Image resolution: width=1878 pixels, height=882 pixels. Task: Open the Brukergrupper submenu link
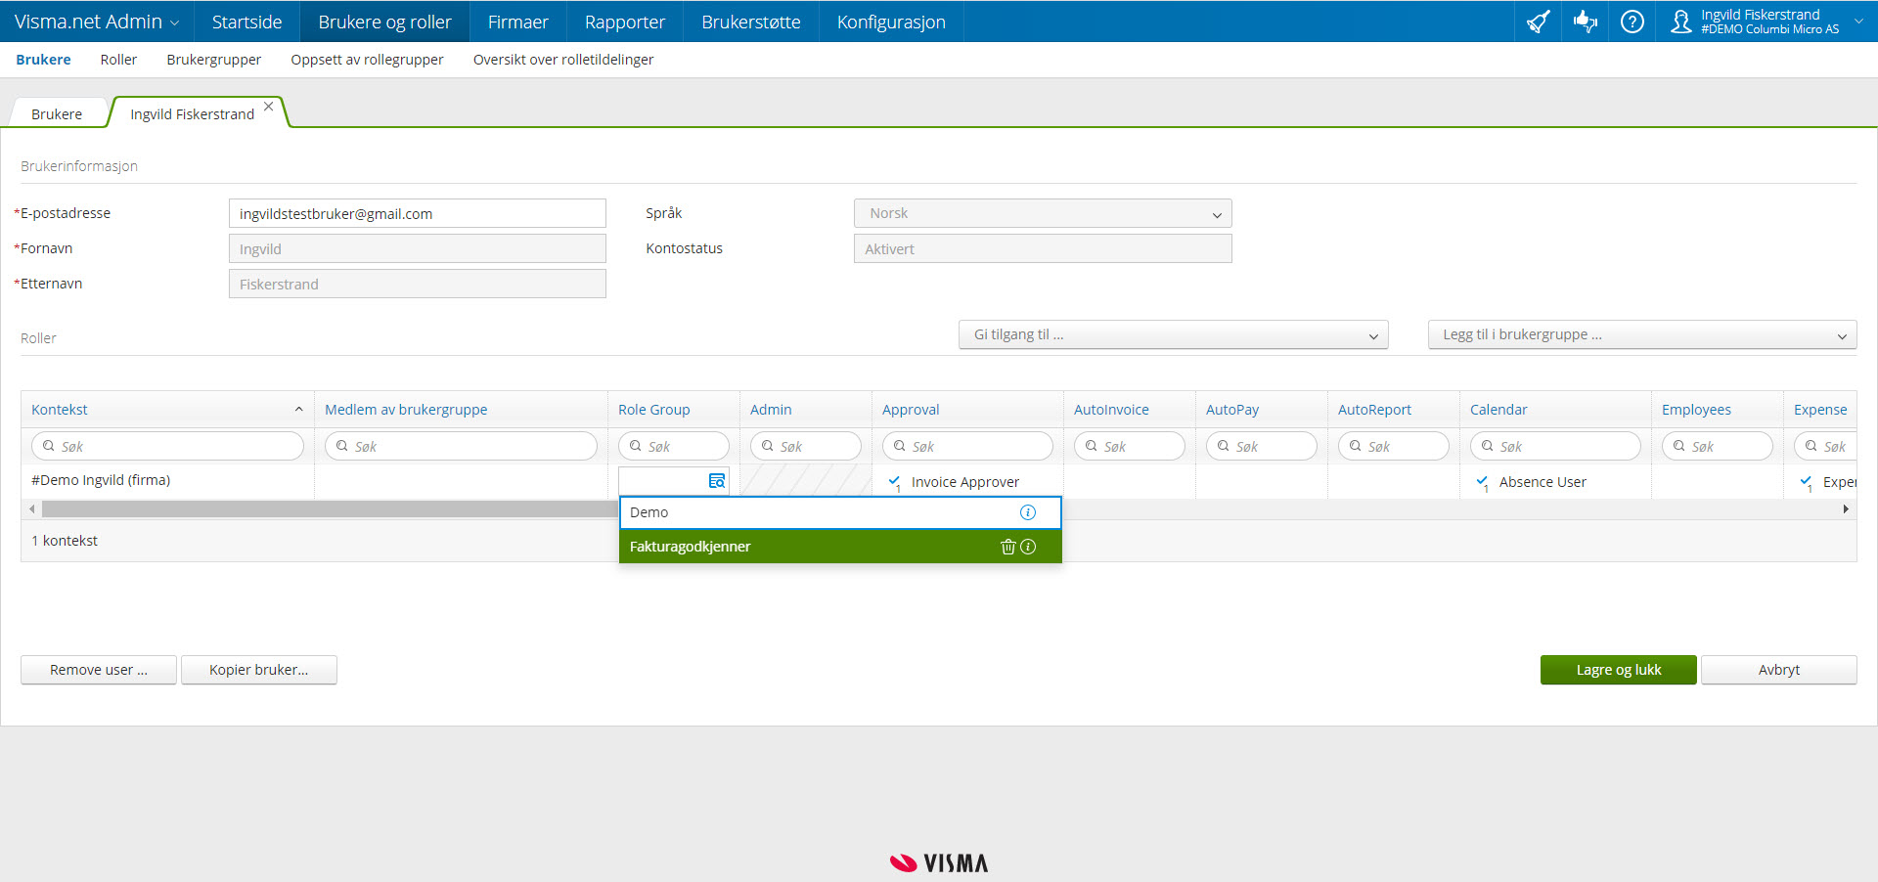point(213,60)
